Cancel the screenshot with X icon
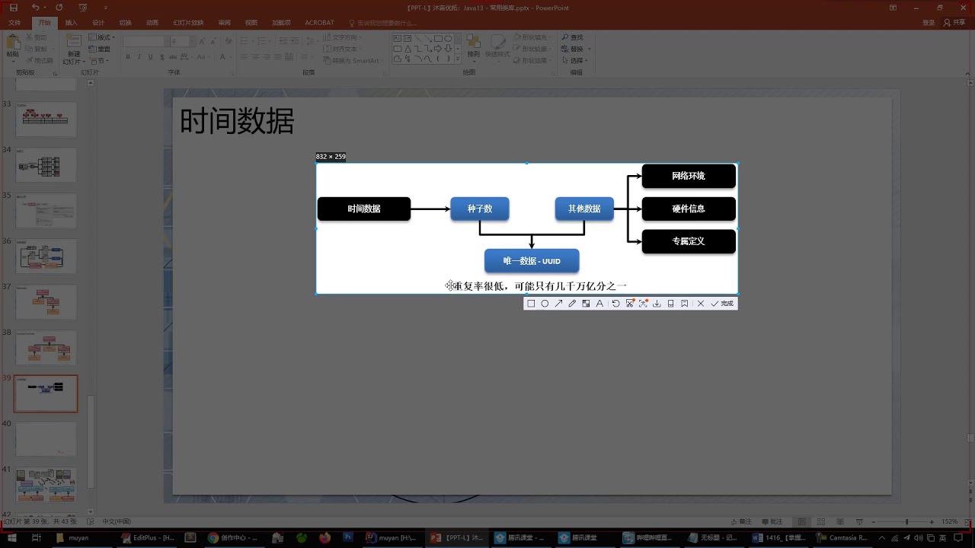 (701, 304)
